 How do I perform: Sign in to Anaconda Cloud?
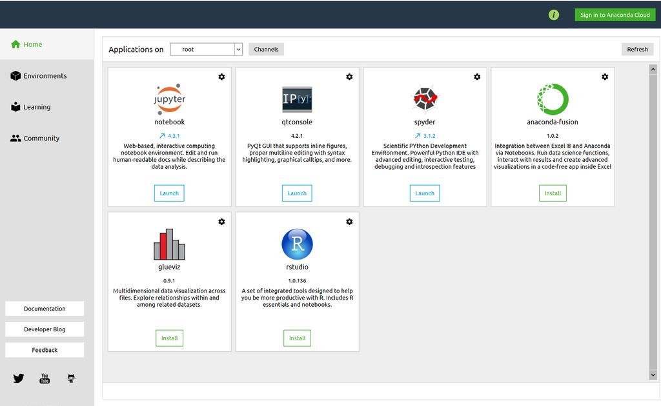[x=615, y=15]
